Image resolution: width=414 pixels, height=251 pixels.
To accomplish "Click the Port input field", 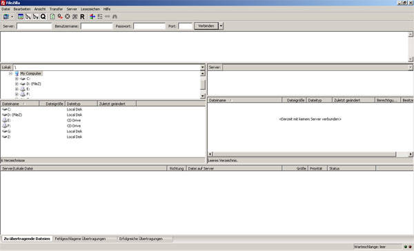I will [x=186, y=26].
